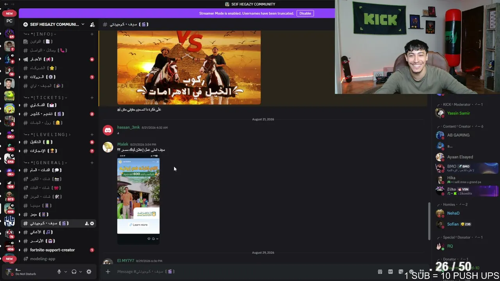
Task: Open BMO member entry
Action: pos(466,168)
